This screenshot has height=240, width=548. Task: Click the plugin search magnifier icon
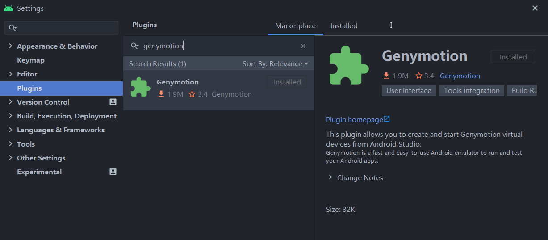tap(134, 46)
